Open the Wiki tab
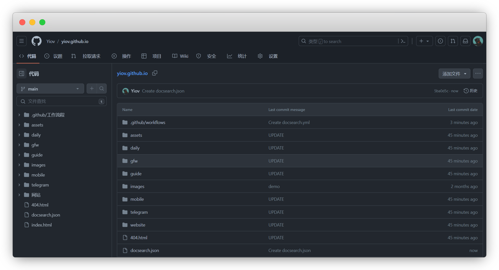The height and width of the screenshot is (270, 499). [x=180, y=56]
